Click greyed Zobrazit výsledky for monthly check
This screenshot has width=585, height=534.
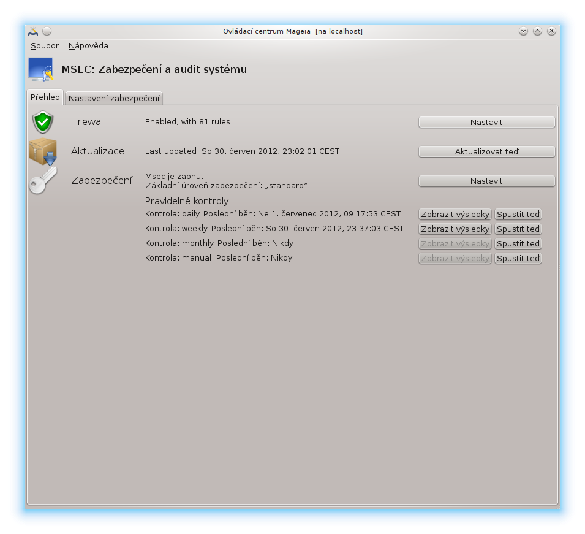coord(455,244)
